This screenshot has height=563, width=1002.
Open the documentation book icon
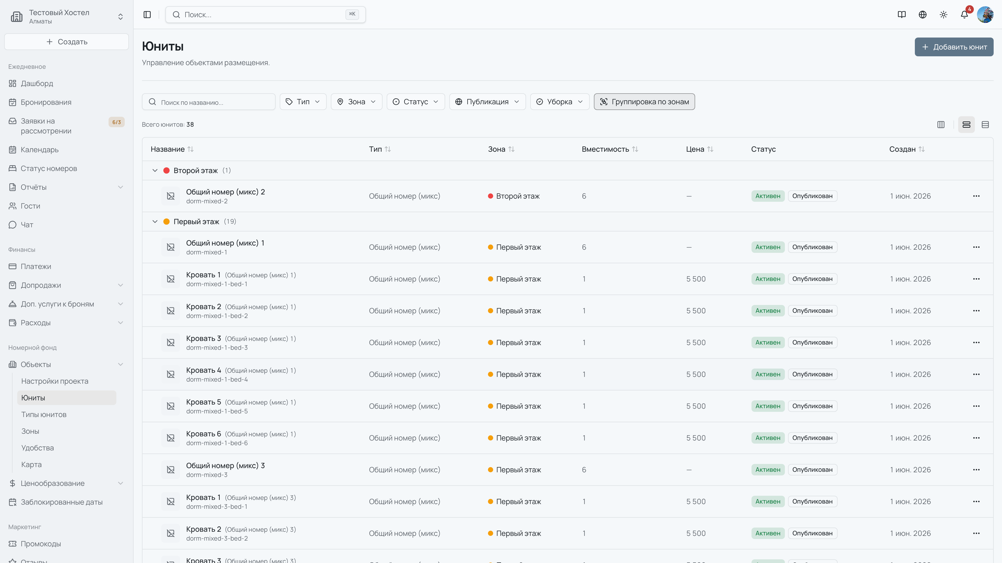coord(902,14)
